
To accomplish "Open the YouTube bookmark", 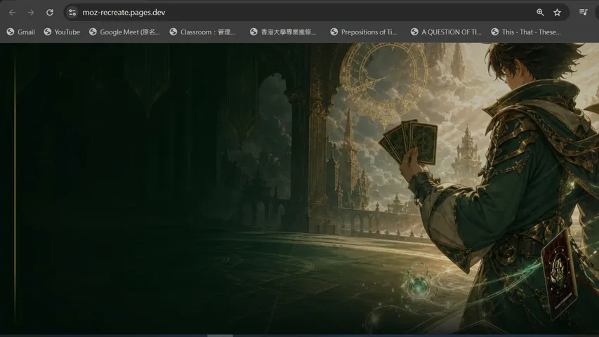I will click(62, 32).
